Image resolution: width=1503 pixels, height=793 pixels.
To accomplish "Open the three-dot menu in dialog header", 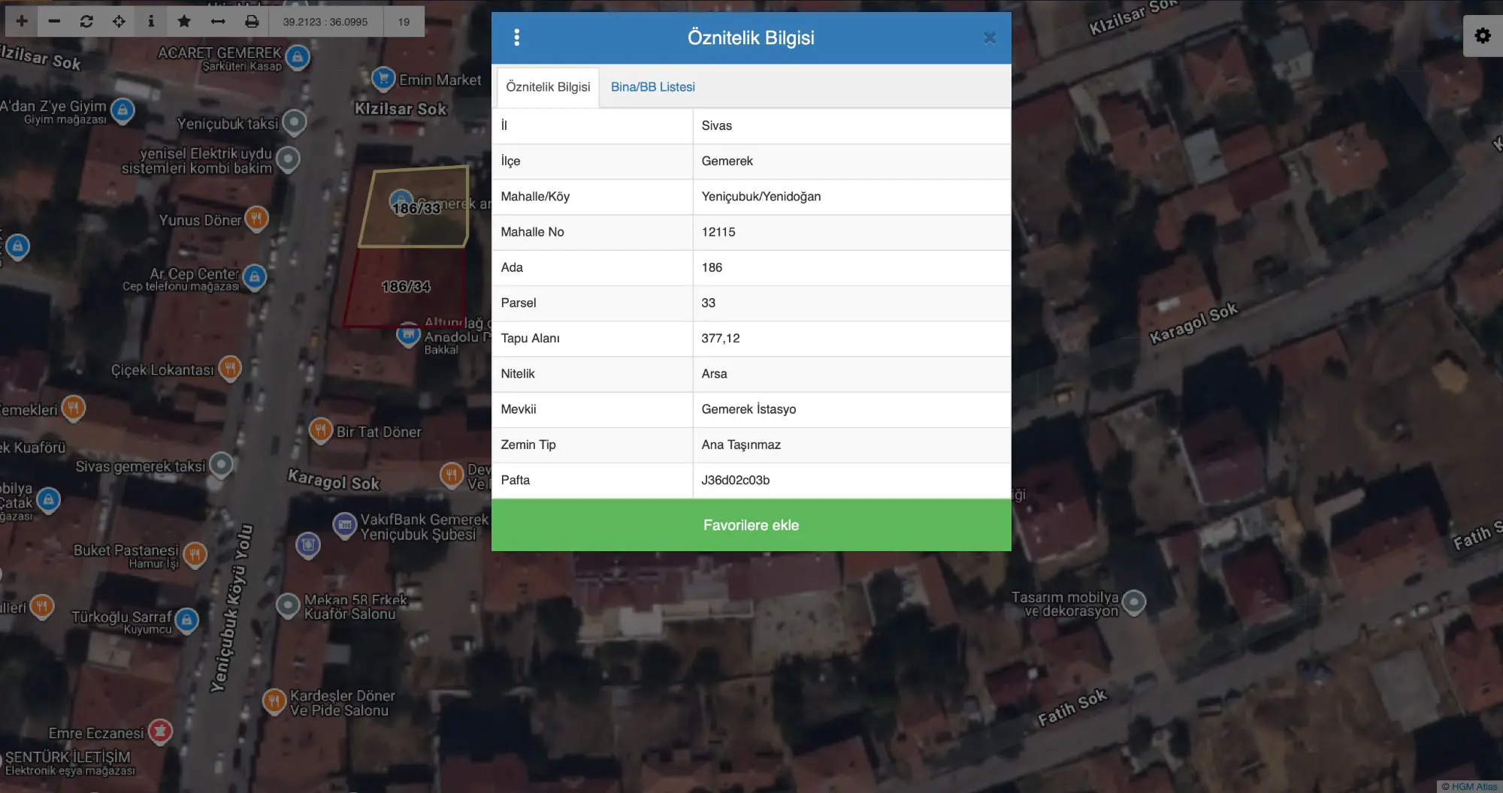I will 516,38.
